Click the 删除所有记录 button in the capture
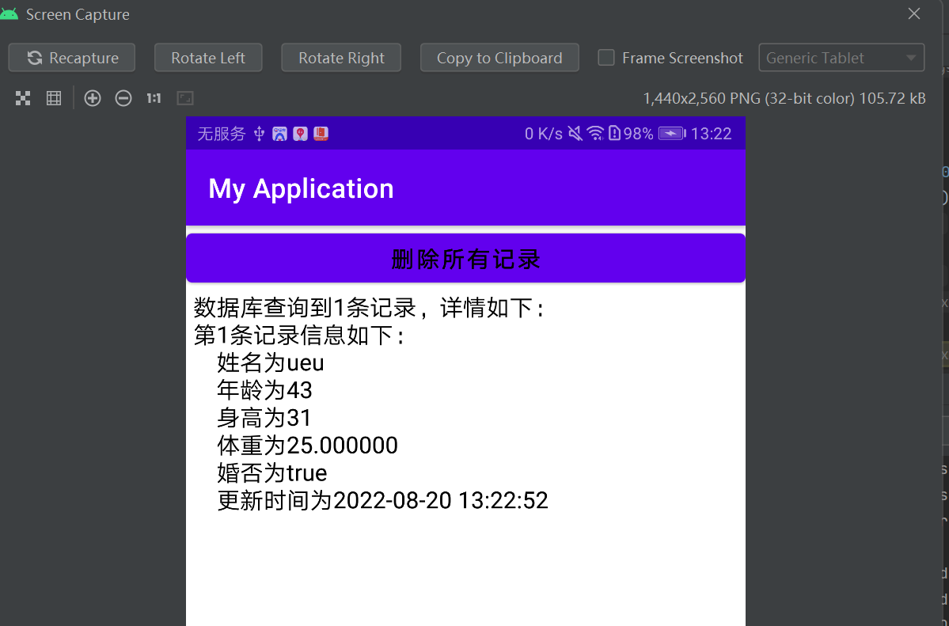The image size is (949, 626). pyautogui.click(x=465, y=259)
